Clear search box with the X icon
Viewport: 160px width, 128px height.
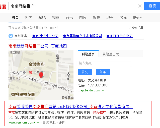[x=140, y=6]
